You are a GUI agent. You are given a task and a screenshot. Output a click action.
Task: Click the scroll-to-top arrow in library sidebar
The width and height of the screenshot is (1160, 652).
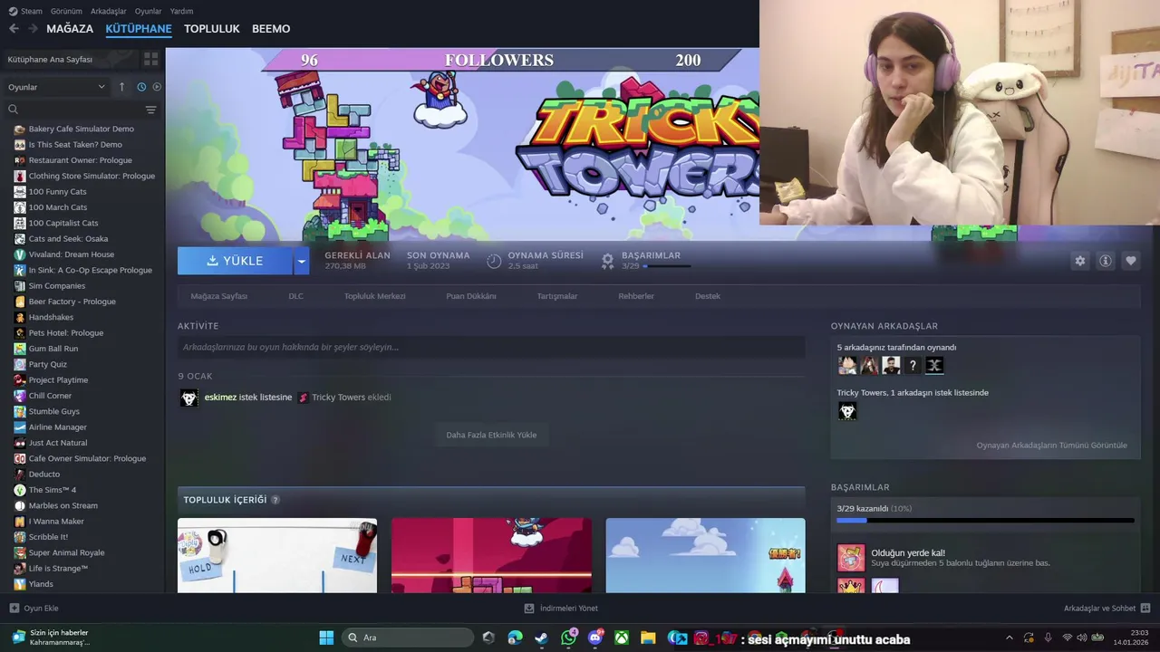coord(122,87)
